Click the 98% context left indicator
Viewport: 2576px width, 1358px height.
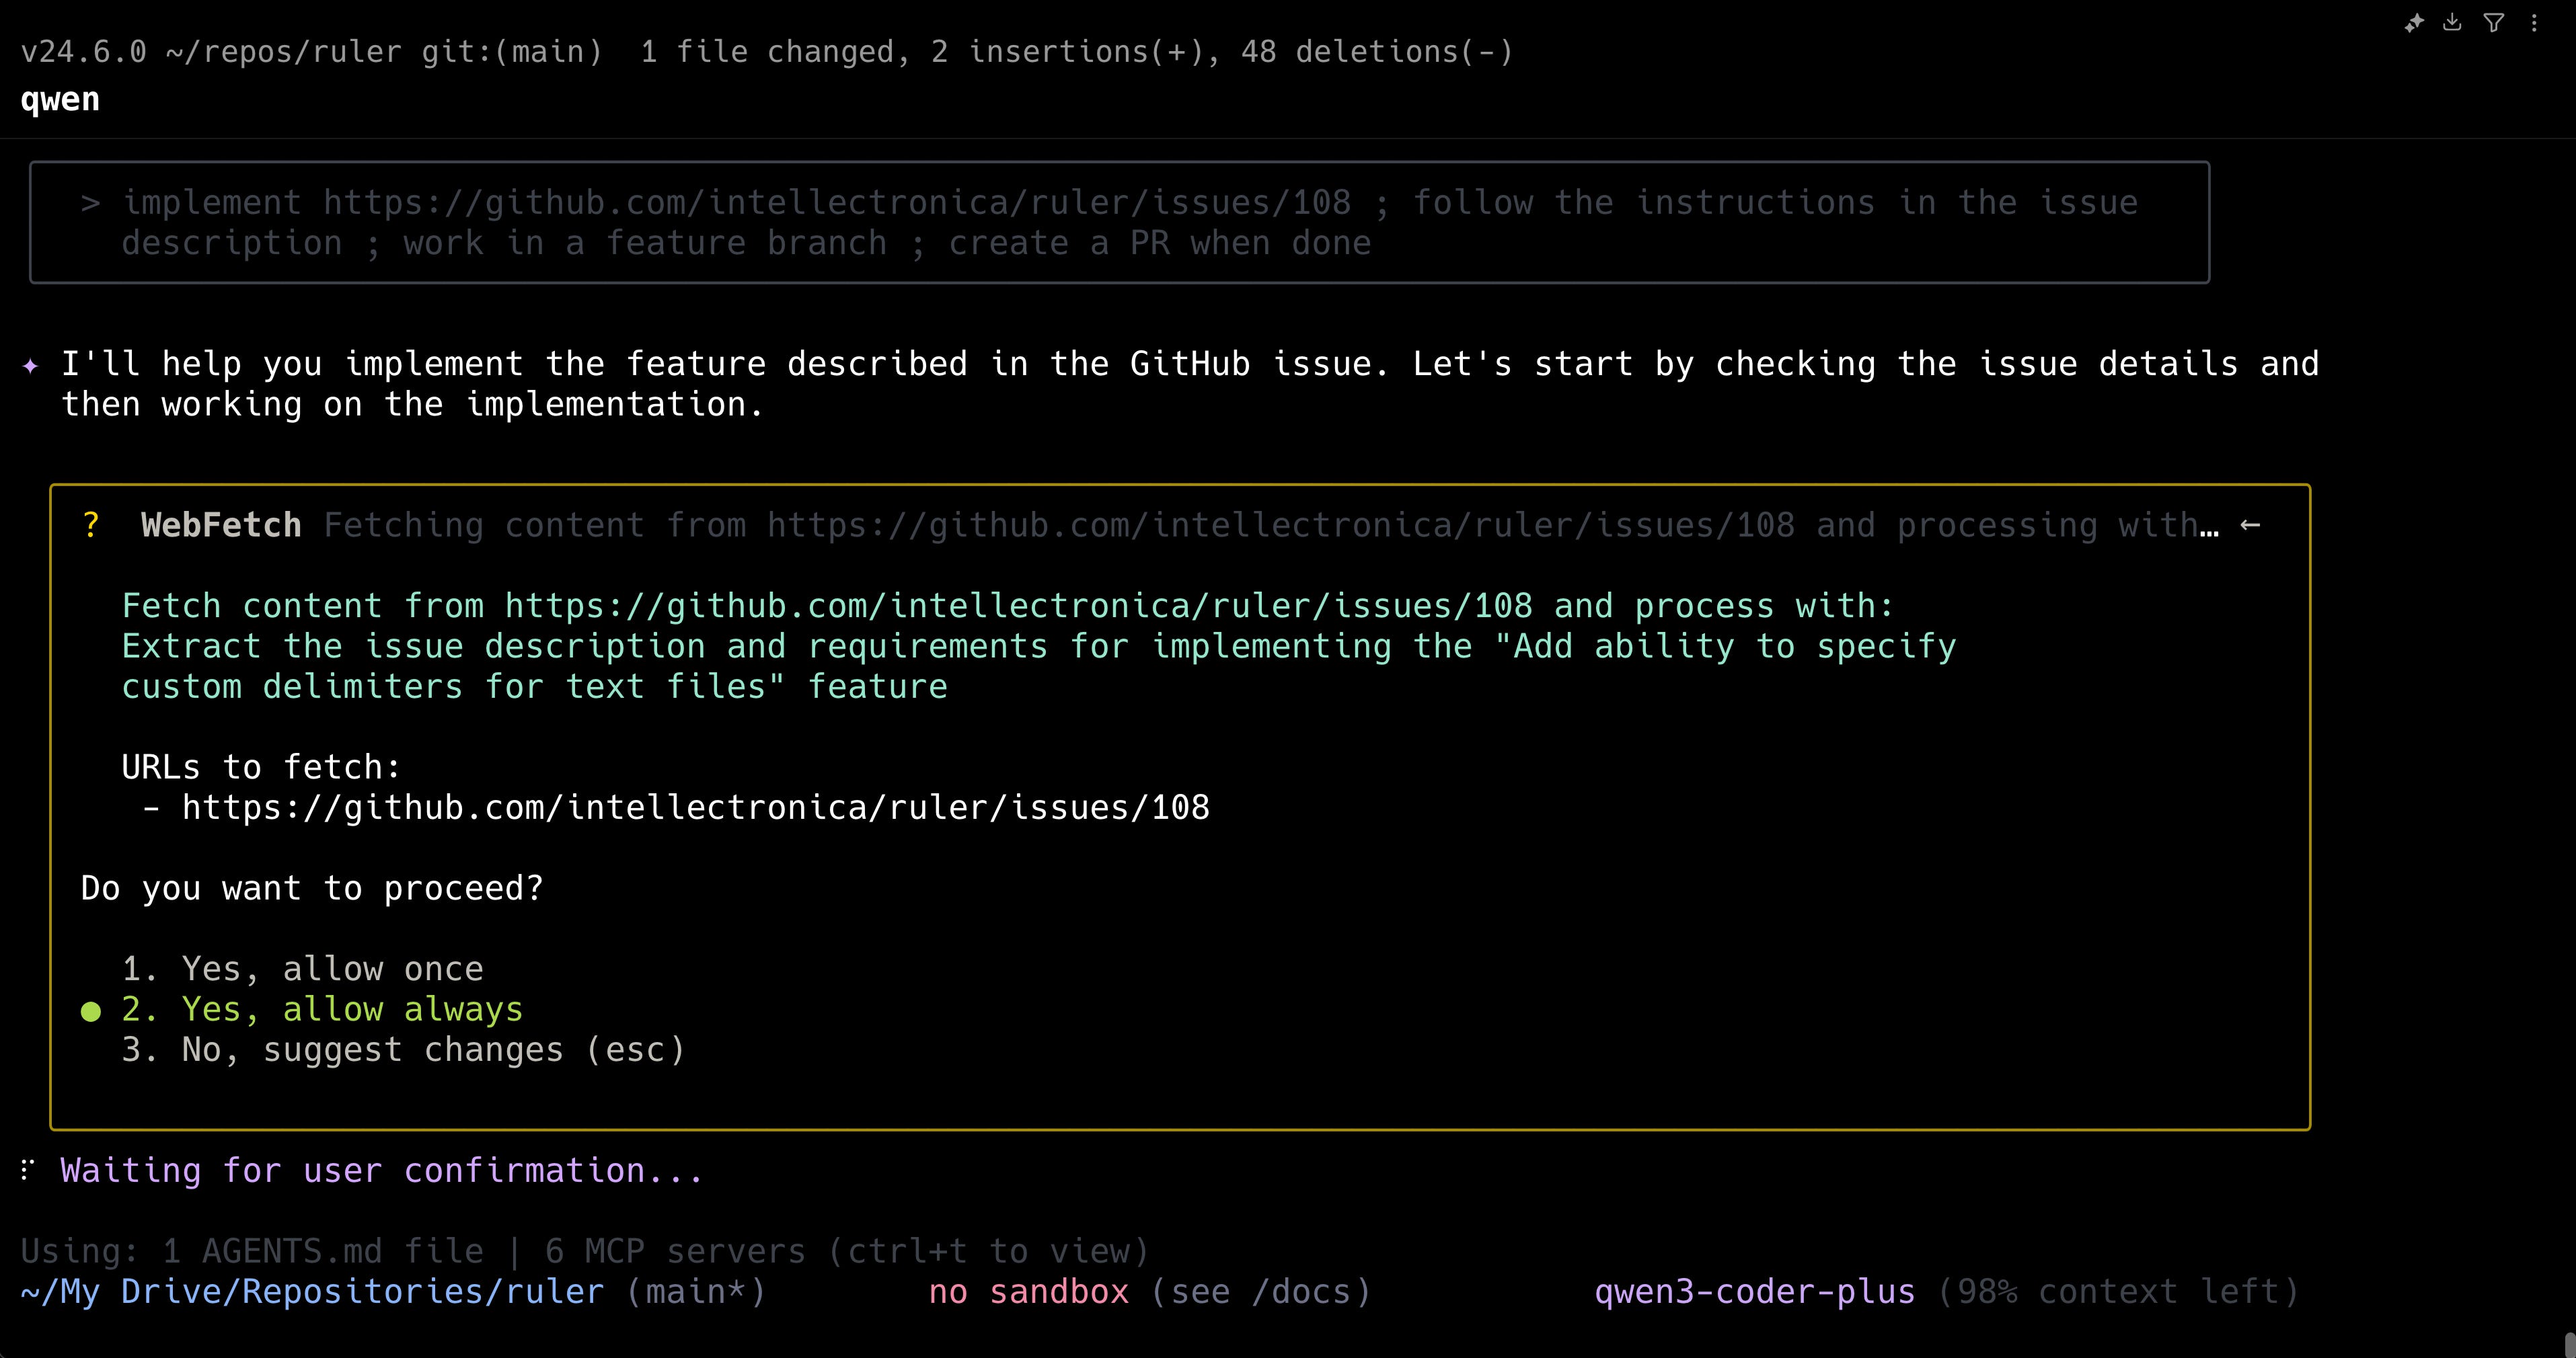pyautogui.click(x=2117, y=1291)
